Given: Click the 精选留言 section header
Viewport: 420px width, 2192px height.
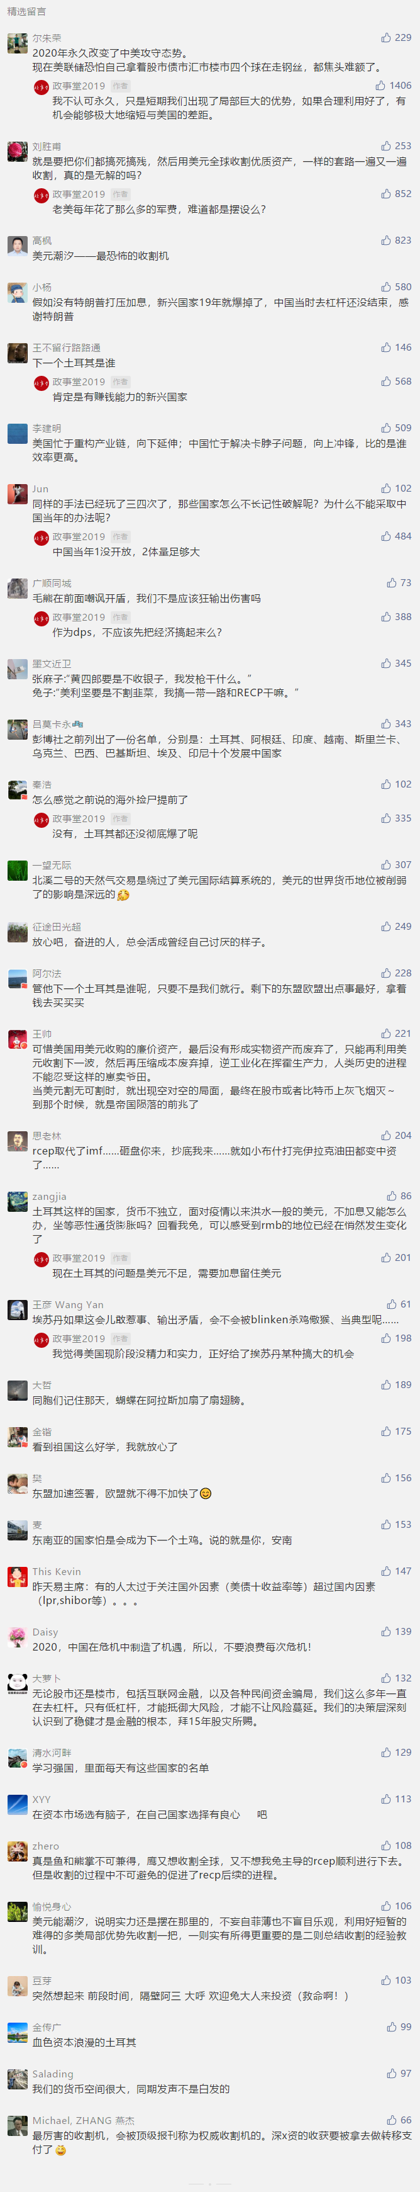Looking at the screenshot, I should click(26, 12).
